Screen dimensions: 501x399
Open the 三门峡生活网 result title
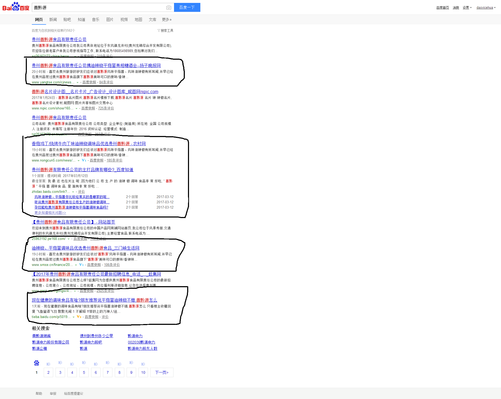pyautogui.click(x=86, y=248)
